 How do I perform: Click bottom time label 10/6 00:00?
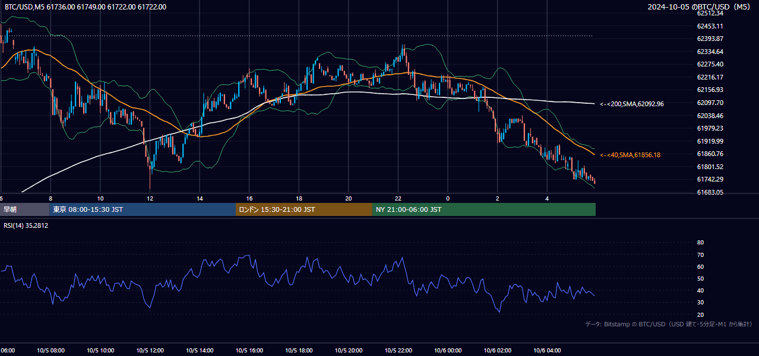tap(448, 351)
